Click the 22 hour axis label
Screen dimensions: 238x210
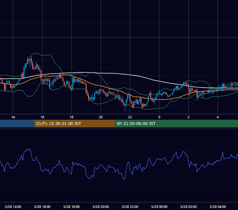click(130, 117)
